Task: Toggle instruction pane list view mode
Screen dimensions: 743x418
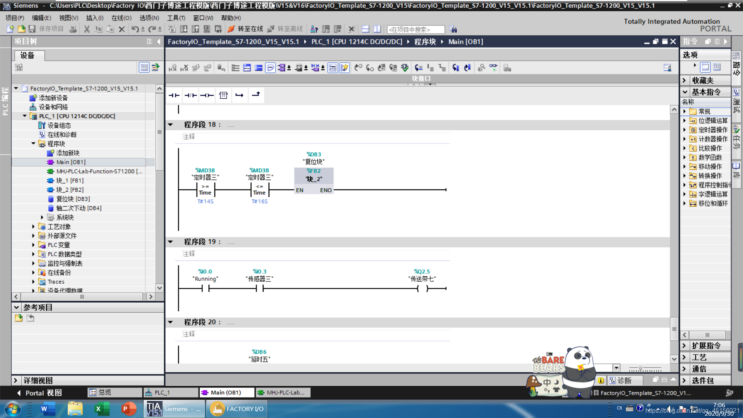Action: pos(717,67)
